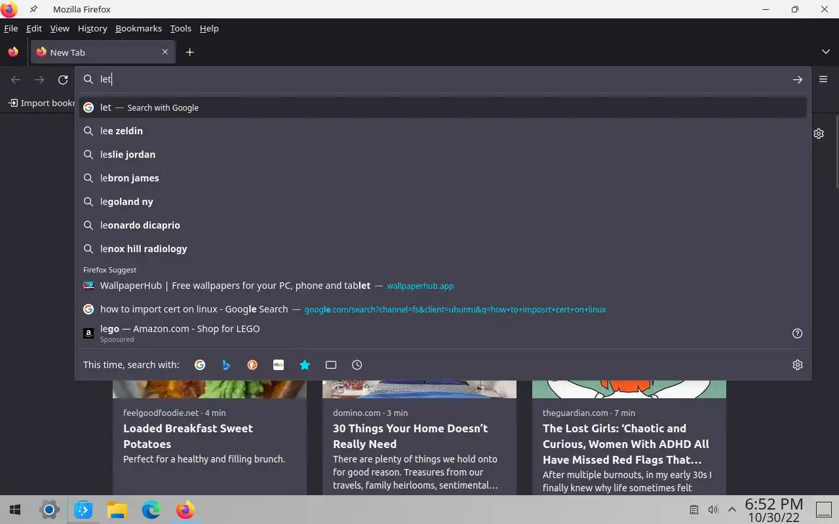This screenshot has width=839, height=524.
Task: Click Import bookmarks button
Action: coord(42,103)
